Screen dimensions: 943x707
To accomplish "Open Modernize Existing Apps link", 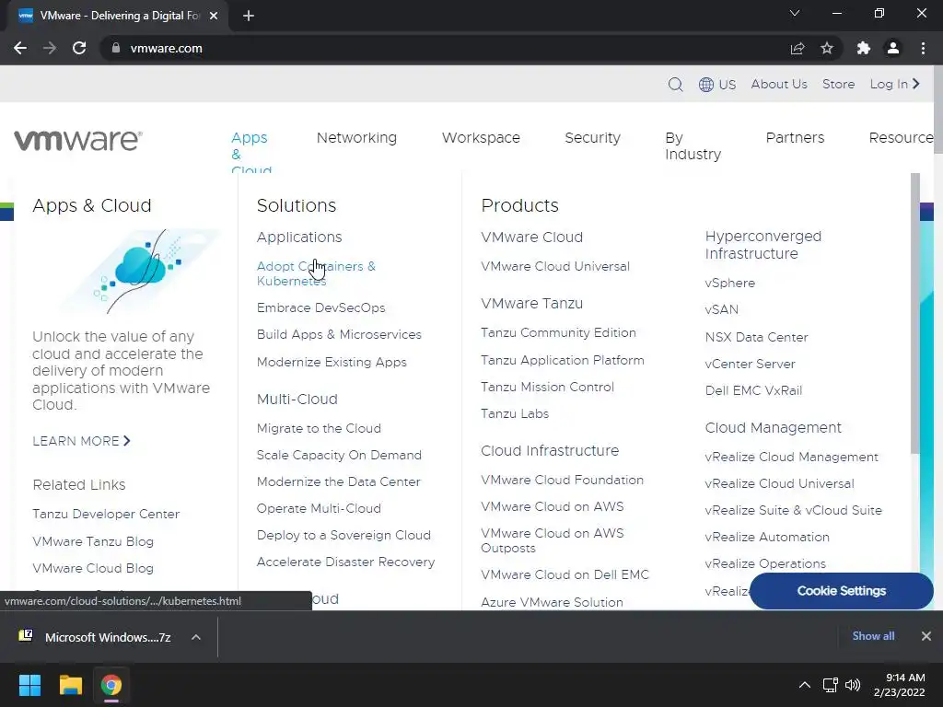I will 332,362.
